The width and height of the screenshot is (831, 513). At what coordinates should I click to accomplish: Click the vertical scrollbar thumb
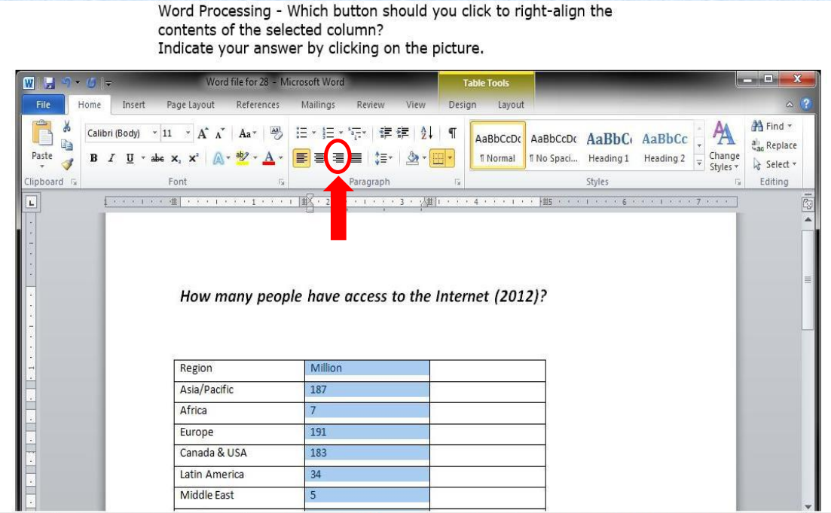click(x=808, y=279)
